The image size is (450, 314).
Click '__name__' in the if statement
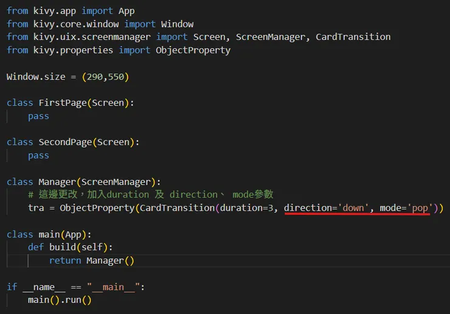click(x=44, y=287)
